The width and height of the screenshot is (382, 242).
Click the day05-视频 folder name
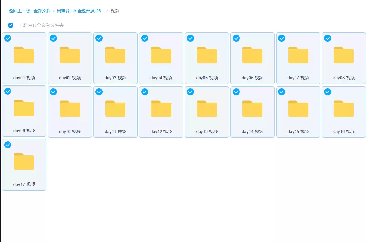(207, 78)
